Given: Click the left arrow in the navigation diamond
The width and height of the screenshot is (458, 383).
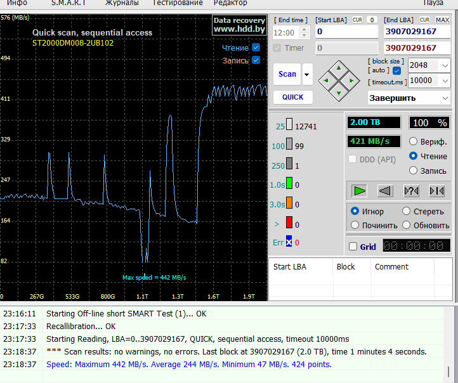Looking at the screenshot, I should (x=326, y=81).
